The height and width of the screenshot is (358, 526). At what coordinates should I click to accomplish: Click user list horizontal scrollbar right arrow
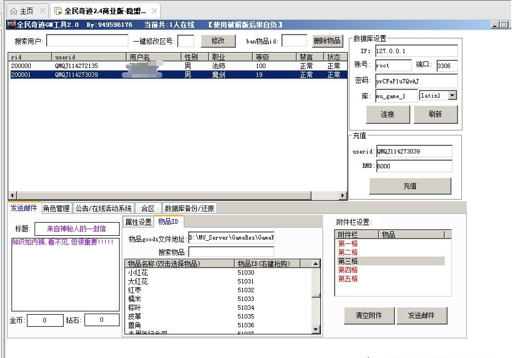pos(343,196)
